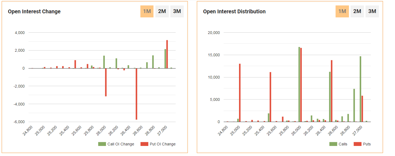Image resolution: width=395 pixels, height=156 pixels.
Task: Click red swatch beside Put OI Change
Action: pos(144,144)
